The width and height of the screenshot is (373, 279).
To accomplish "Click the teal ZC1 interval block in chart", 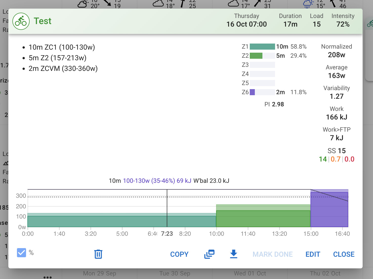I will click(x=121, y=221).
